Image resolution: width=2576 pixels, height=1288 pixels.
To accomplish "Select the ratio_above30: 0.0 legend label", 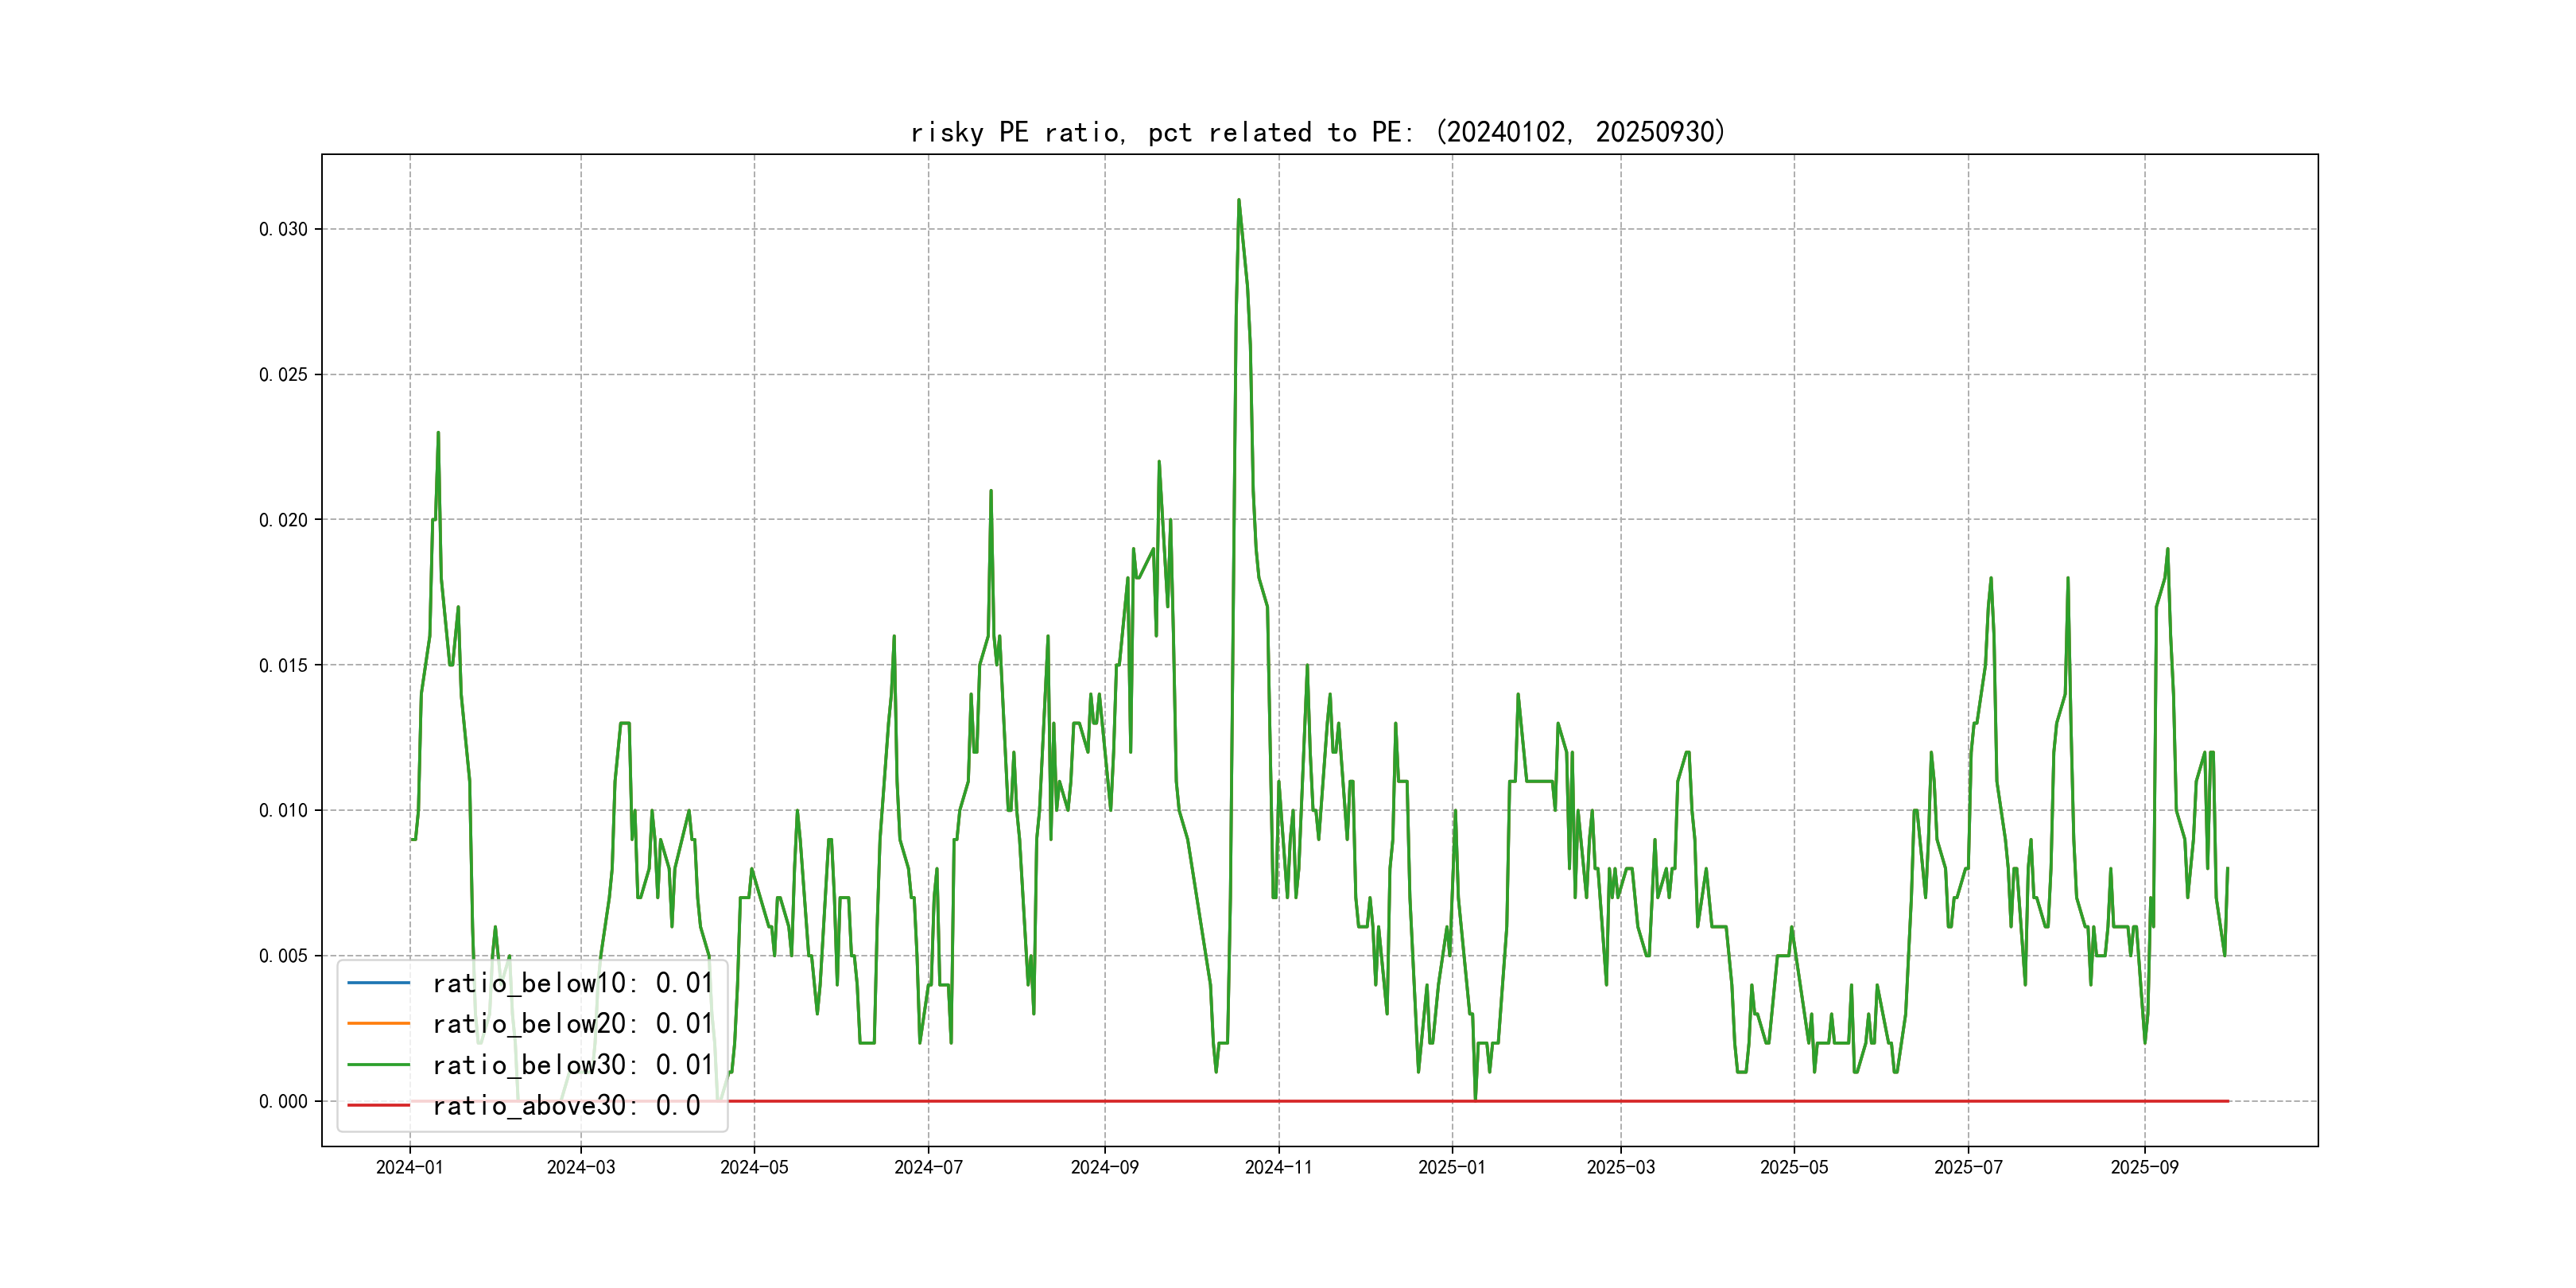I will [566, 1106].
